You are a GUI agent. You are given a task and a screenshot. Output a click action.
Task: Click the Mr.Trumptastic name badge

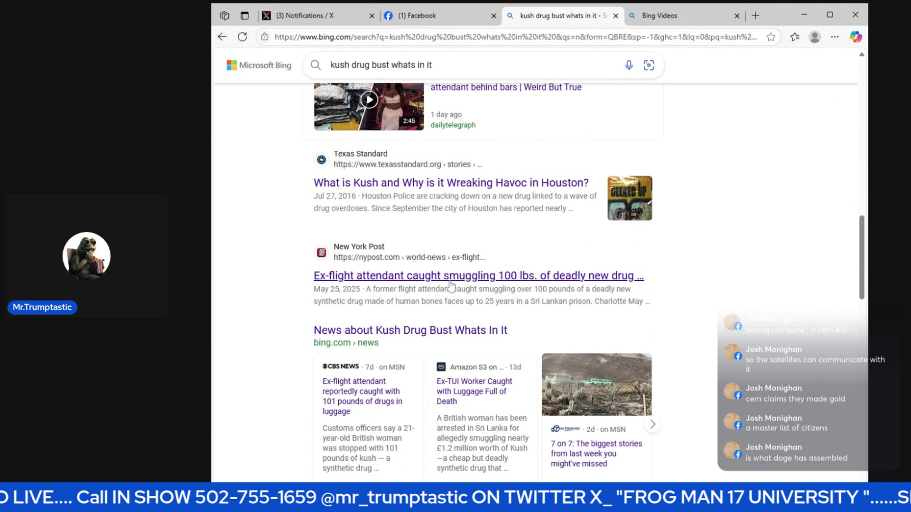(x=42, y=307)
